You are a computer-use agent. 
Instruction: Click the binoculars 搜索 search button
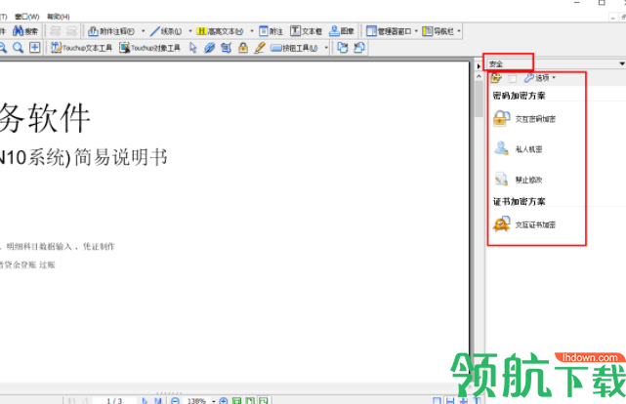pyautogui.click(x=25, y=31)
